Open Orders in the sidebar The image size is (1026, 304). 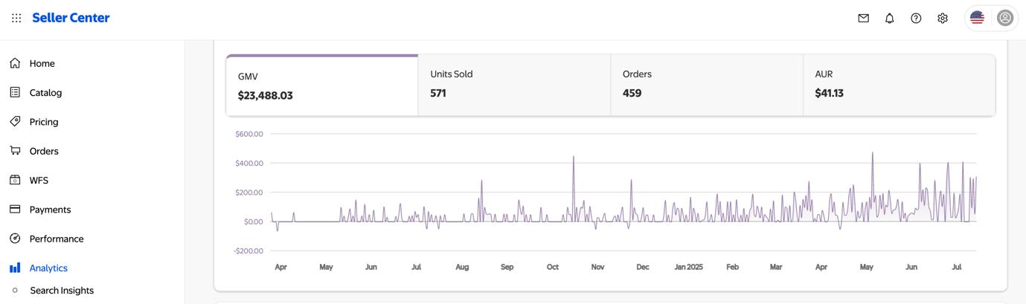click(43, 151)
